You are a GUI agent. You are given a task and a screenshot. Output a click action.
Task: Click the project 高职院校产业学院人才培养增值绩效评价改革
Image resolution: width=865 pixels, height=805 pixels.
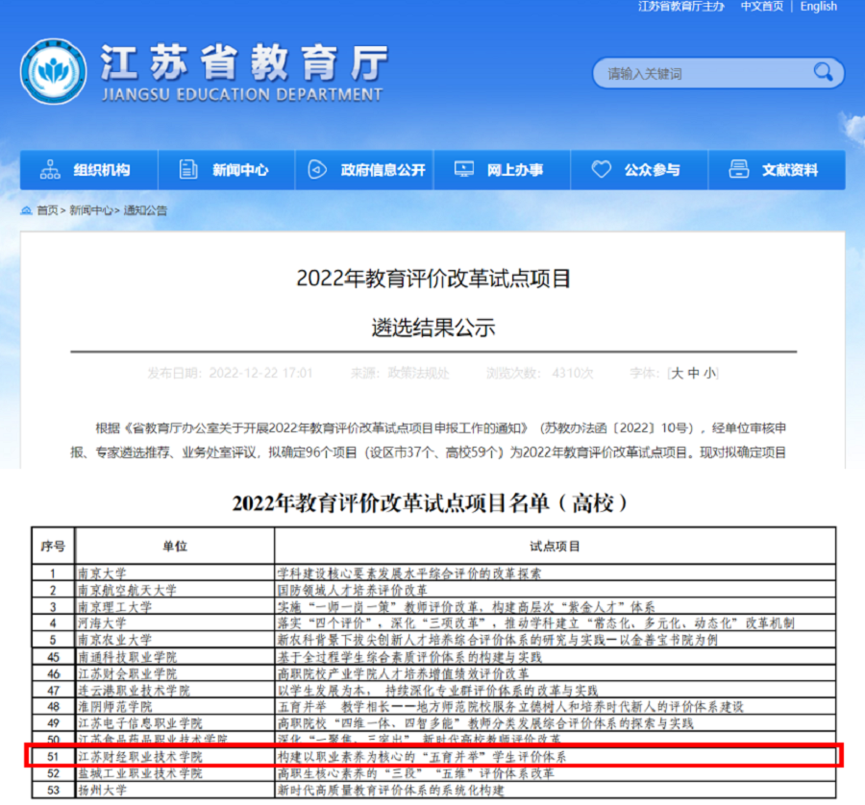point(404,673)
